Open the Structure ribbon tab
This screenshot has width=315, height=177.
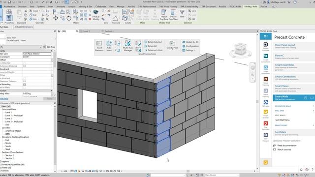coord(22,6)
